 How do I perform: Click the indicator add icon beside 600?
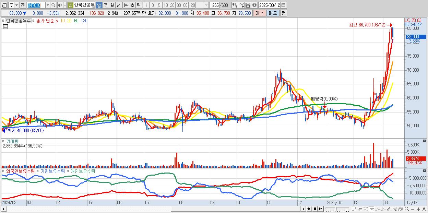[x=235, y=5]
